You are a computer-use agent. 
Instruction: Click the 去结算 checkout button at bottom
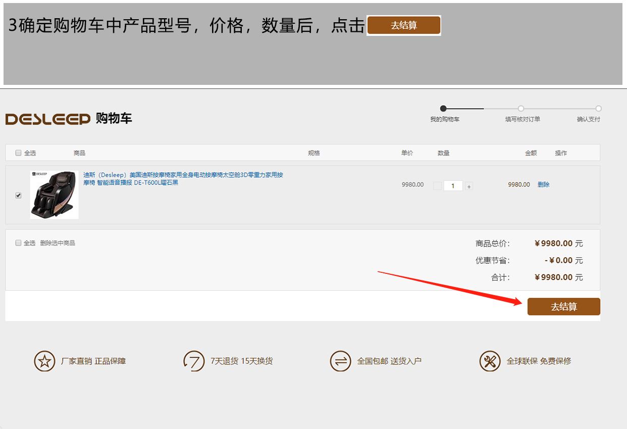pos(563,307)
